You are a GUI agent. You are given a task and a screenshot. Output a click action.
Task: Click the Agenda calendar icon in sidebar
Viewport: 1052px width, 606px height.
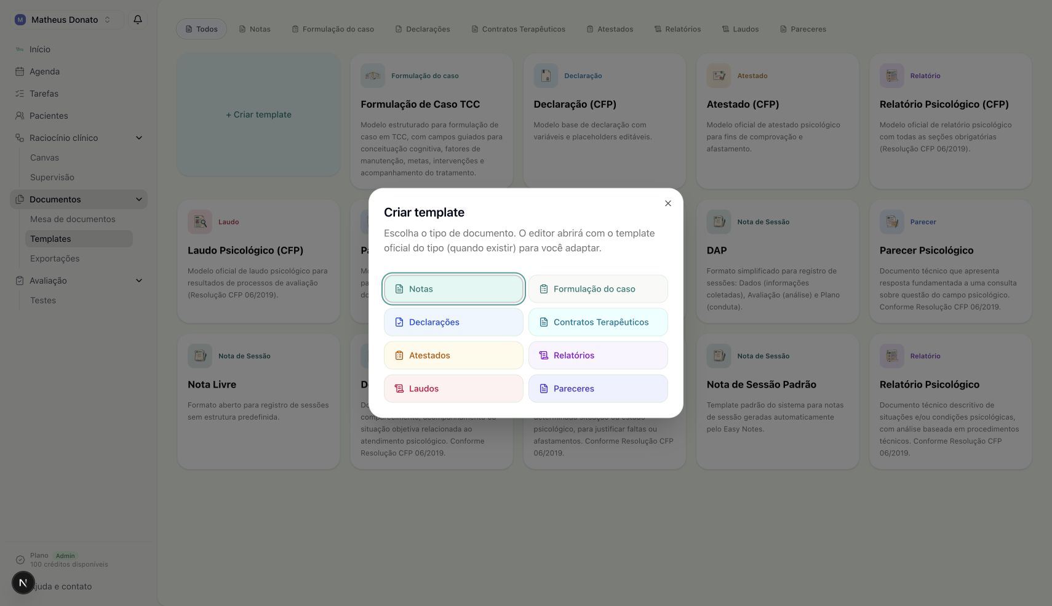(20, 71)
